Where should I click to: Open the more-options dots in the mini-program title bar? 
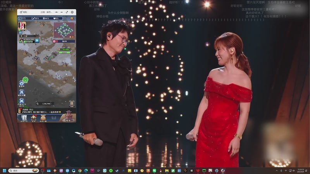click(x=56, y=12)
